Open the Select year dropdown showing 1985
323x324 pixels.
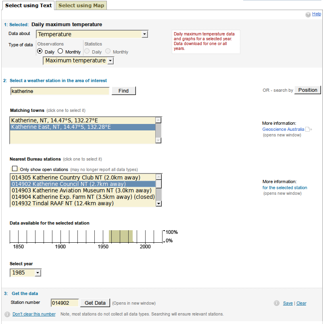[26, 273]
